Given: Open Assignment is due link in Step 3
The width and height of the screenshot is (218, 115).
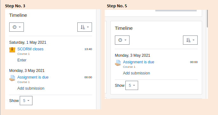Looking at the screenshot, I should (x=33, y=77).
